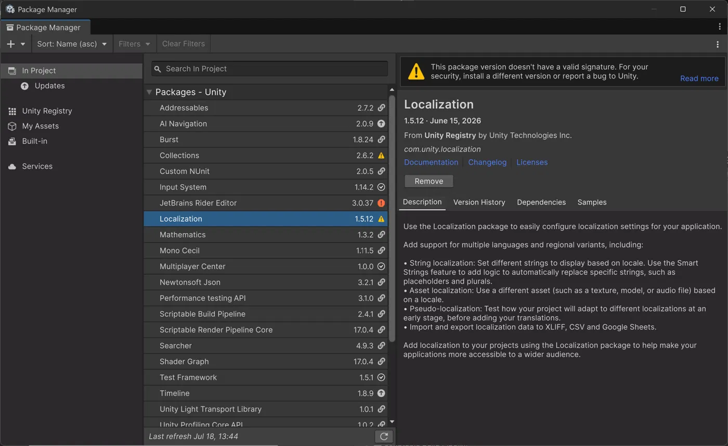
Task: Switch to the Dependencies tab
Action: 541,202
